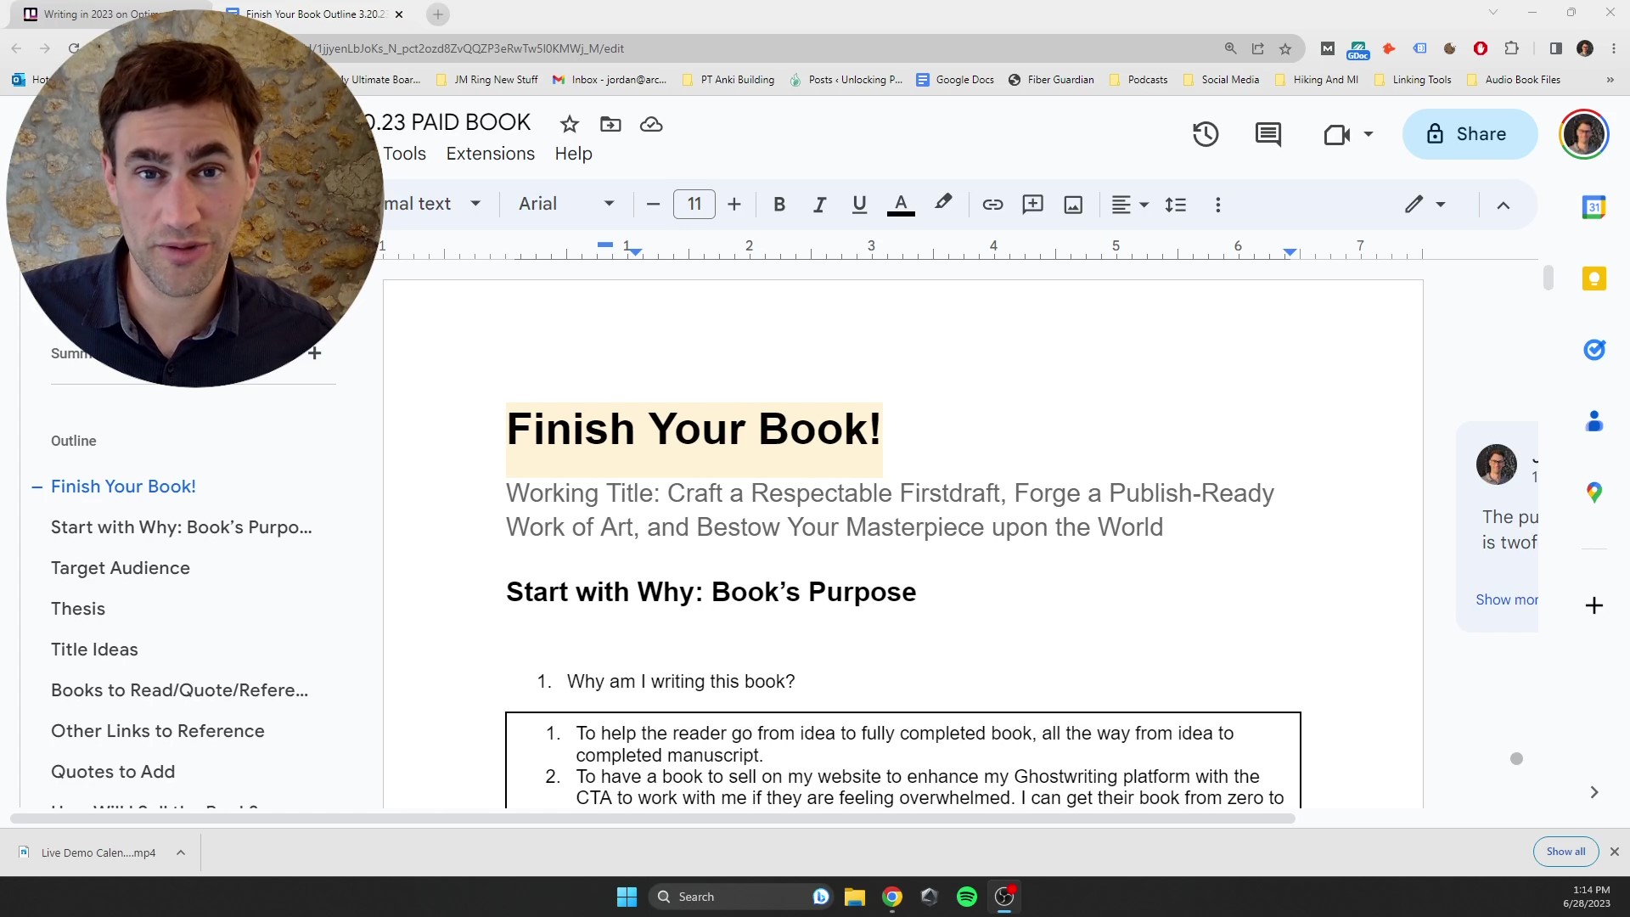Open the More toolbar options menu
Image resolution: width=1630 pixels, height=917 pixels.
coord(1218,205)
